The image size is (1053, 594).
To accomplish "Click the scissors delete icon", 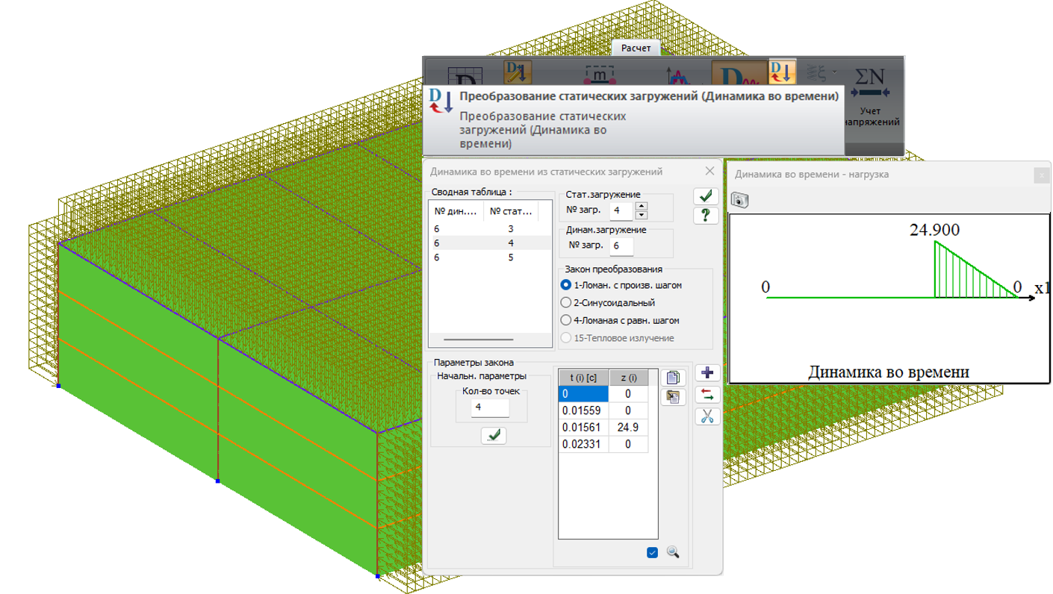I will (x=707, y=416).
